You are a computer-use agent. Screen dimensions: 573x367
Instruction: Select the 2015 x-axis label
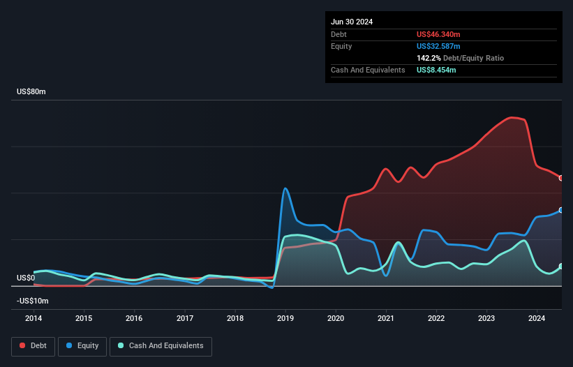click(84, 318)
